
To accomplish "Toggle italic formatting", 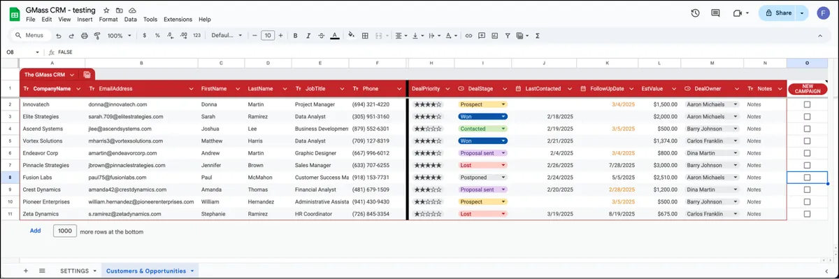I will 308,36.
